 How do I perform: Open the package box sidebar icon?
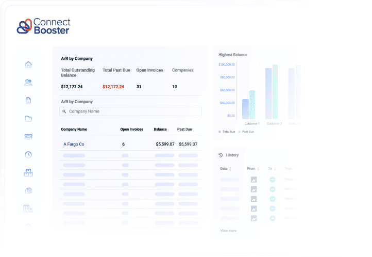[x=28, y=173]
